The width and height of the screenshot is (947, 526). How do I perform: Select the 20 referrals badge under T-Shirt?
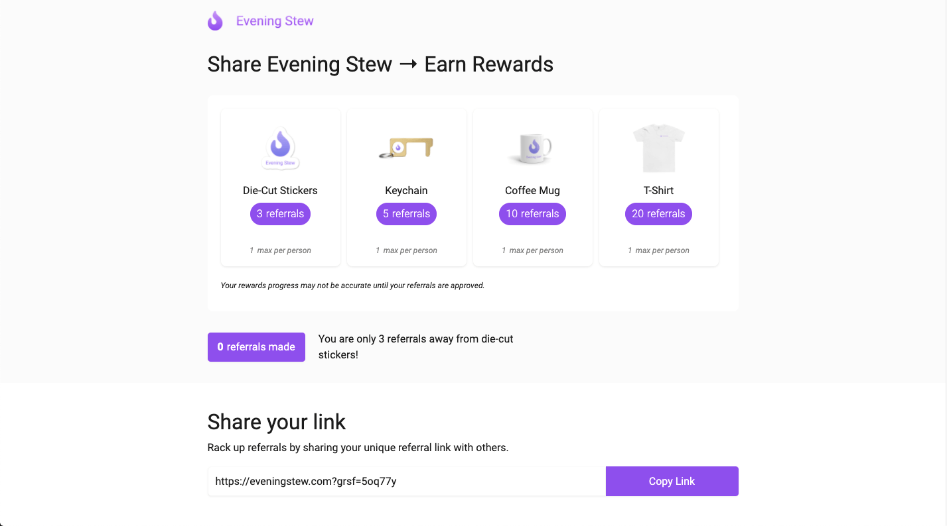click(x=658, y=214)
